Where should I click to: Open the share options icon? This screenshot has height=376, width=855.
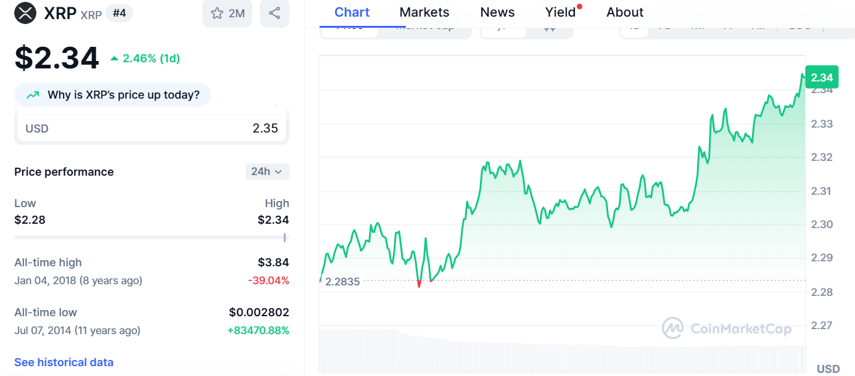tap(275, 13)
